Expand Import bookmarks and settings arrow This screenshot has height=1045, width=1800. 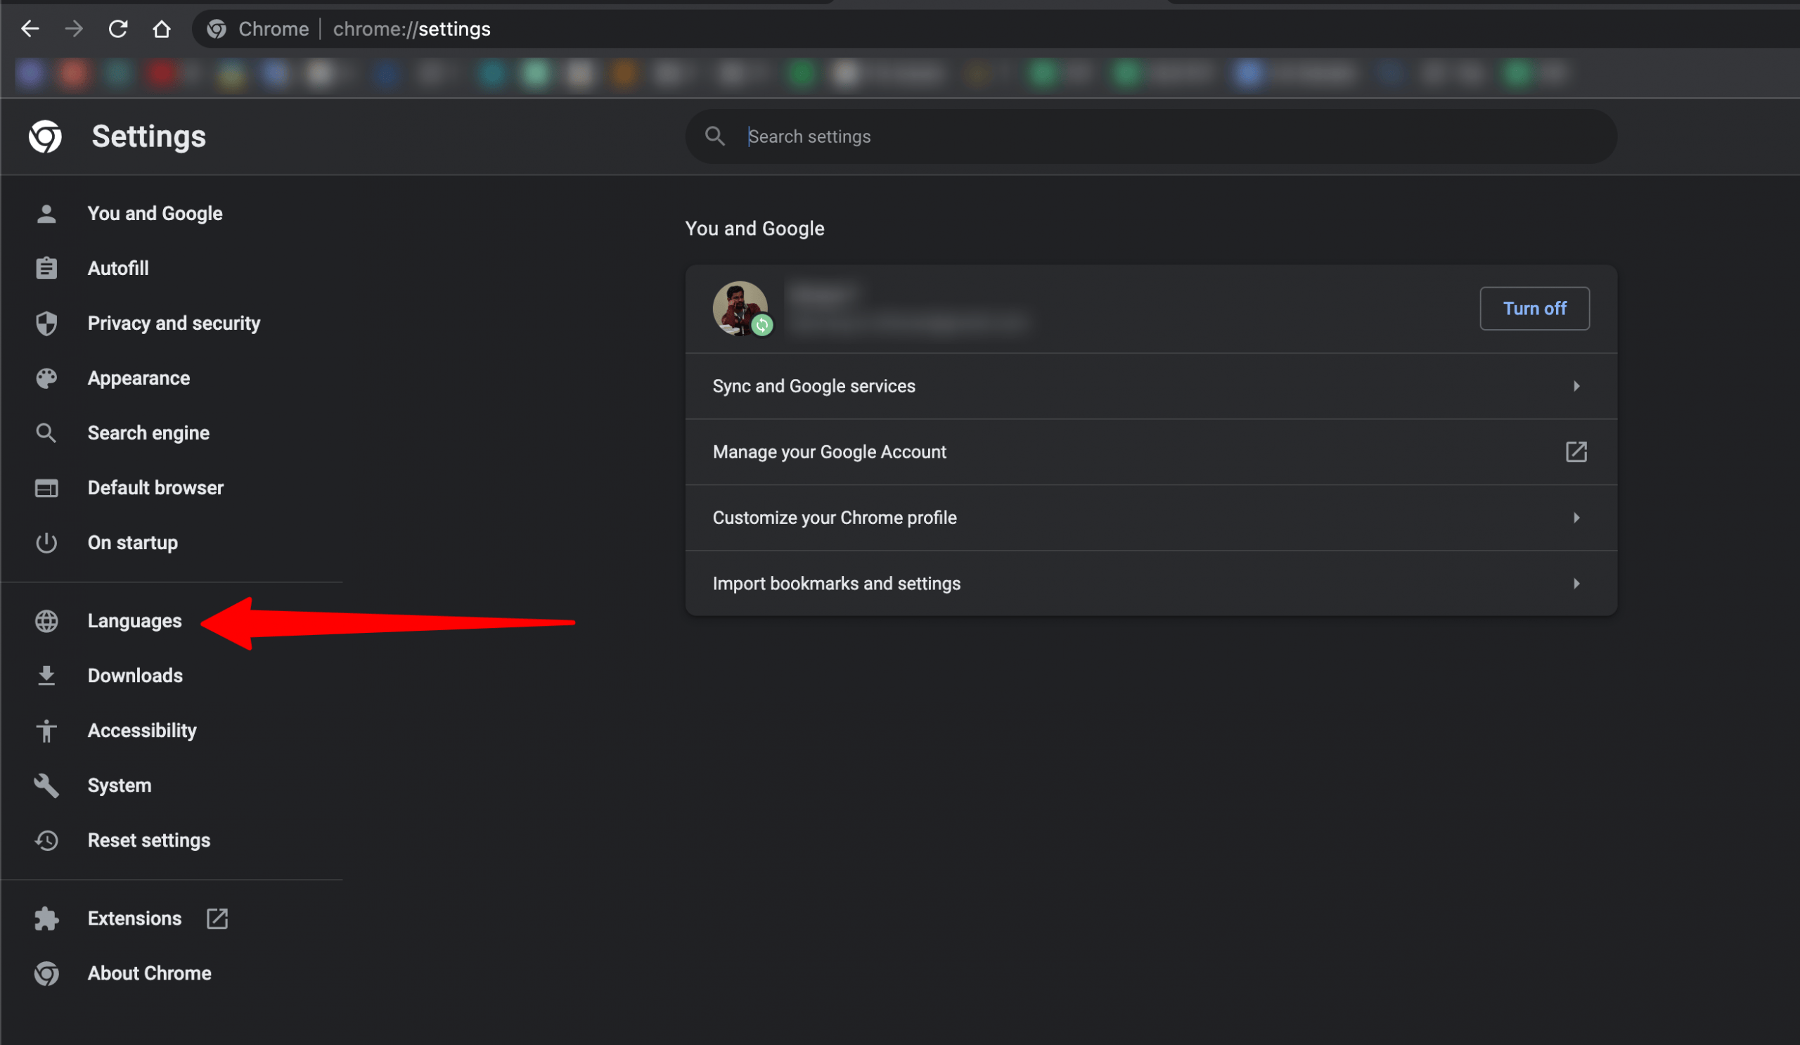1576,584
